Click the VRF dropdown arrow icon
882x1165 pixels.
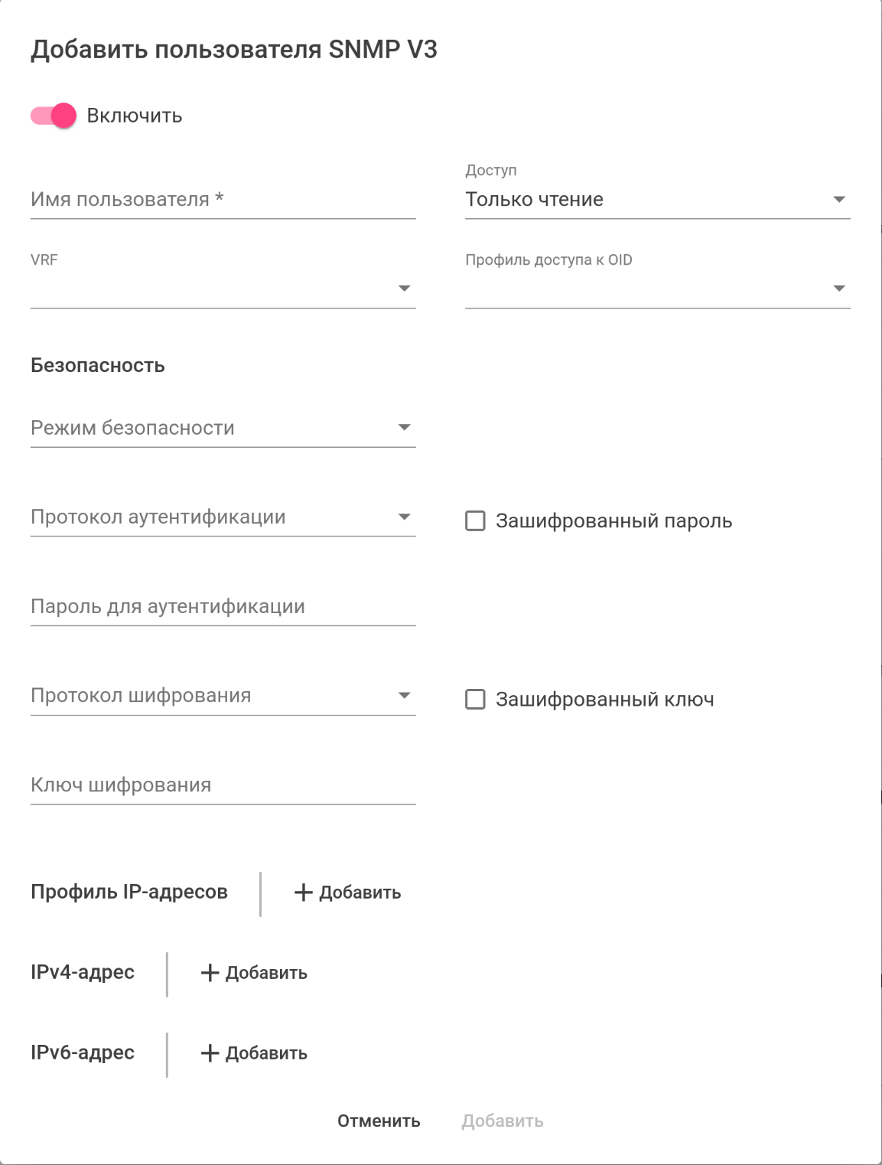tap(405, 289)
